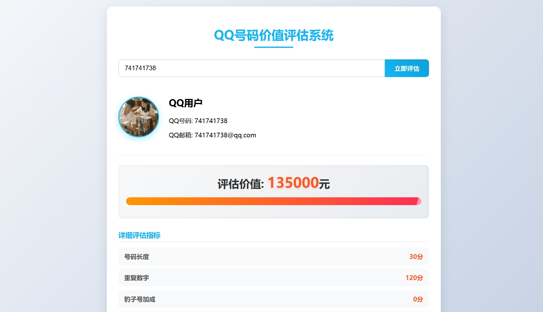Click the 120分 score value

(414, 278)
